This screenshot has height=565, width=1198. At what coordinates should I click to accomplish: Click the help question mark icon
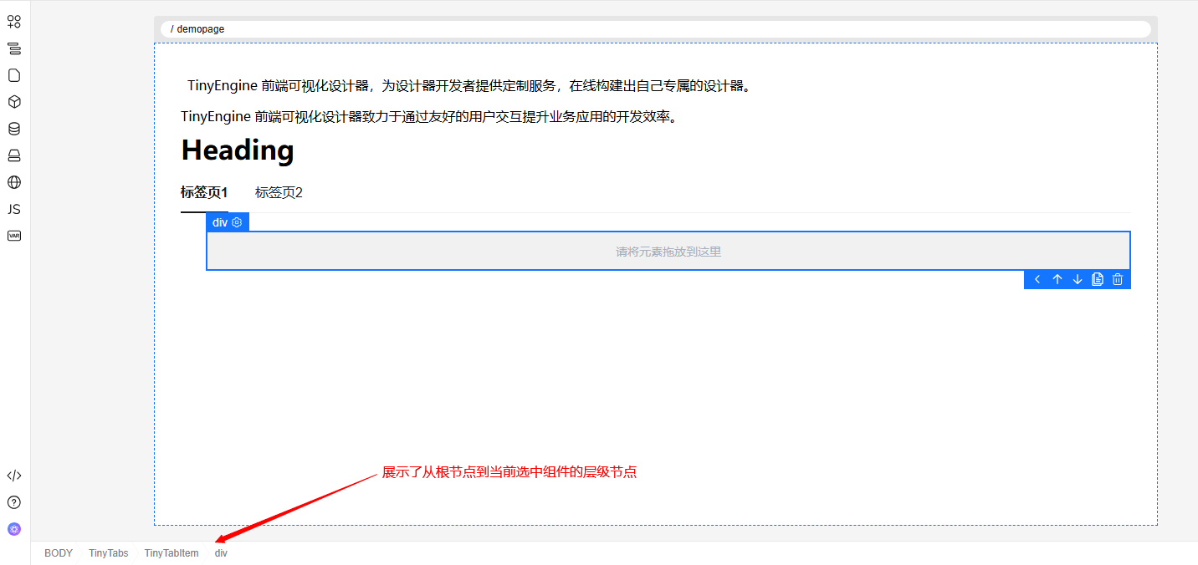tap(14, 502)
